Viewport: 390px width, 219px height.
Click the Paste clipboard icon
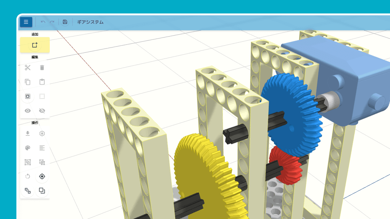(x=42, y=82)
